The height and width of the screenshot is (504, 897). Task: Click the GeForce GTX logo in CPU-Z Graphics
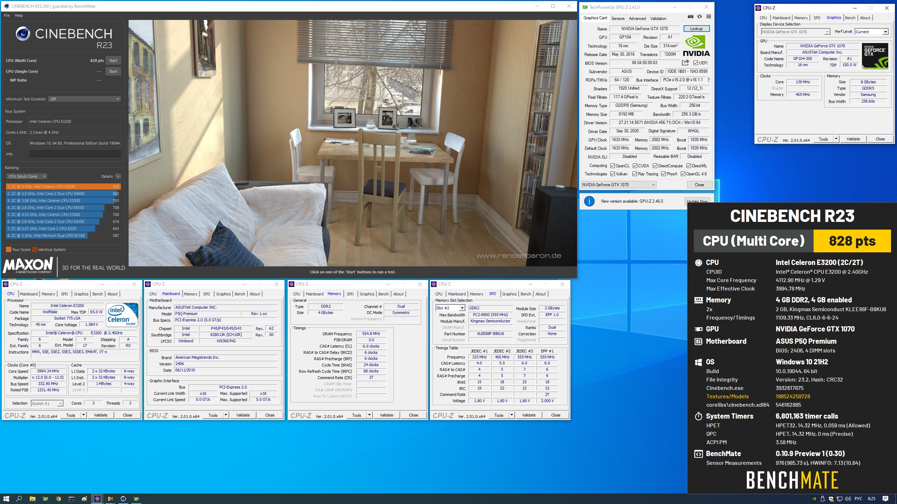(875, 56)
